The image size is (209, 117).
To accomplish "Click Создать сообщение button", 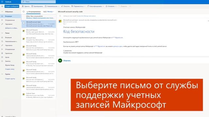I will (x=12, y=6).
